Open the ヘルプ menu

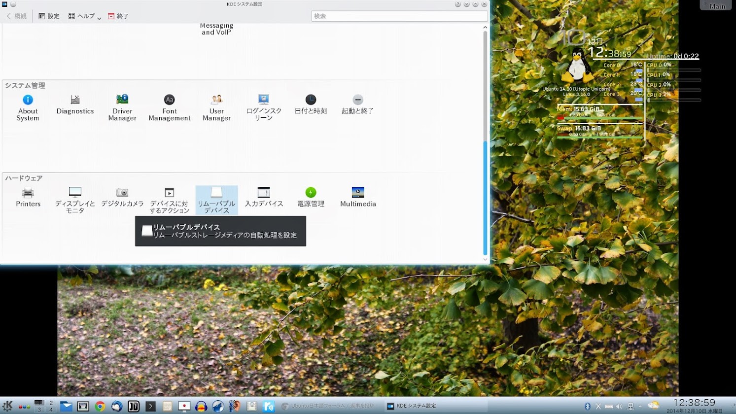(x=82, y=16)
